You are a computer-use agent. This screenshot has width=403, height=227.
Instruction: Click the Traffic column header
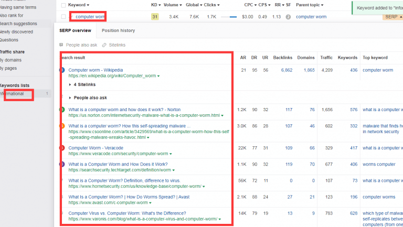(x=326, y=58)
